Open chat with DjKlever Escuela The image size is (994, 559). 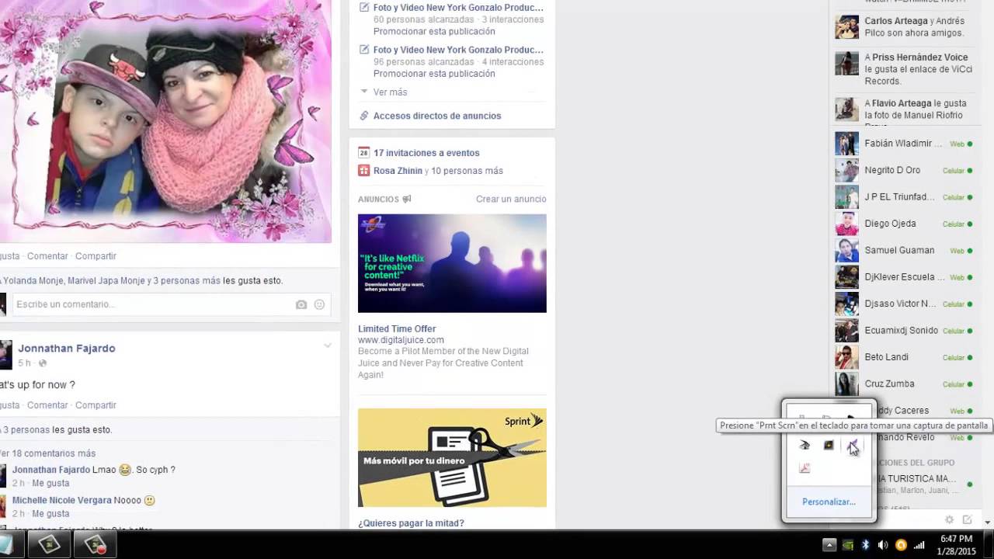coord(903,277)
